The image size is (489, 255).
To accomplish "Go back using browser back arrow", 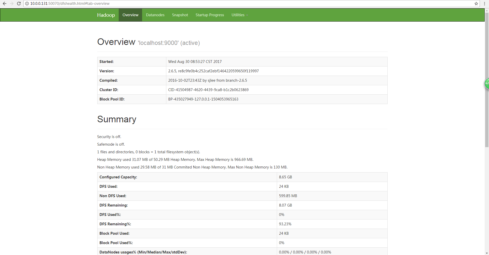I will pos(4,4).
